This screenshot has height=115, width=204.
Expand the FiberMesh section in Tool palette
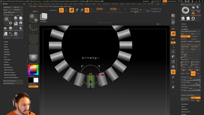click(185, 109)
